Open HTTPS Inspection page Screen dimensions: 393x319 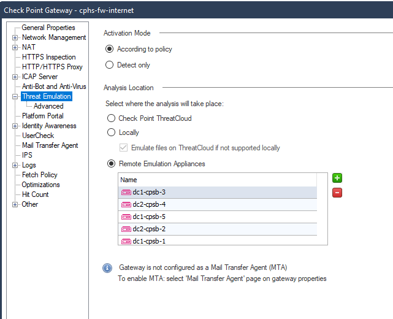click(49, 57)
